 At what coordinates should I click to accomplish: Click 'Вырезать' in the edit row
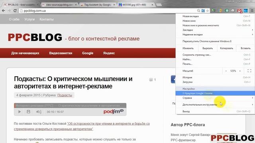(208, 48)
